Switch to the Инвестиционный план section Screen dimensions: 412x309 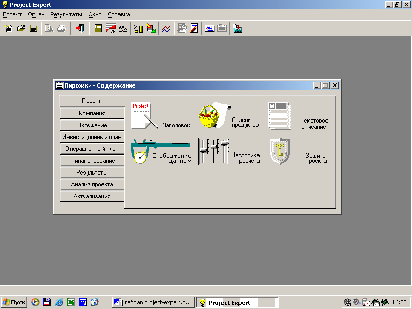tap(92, 137)
